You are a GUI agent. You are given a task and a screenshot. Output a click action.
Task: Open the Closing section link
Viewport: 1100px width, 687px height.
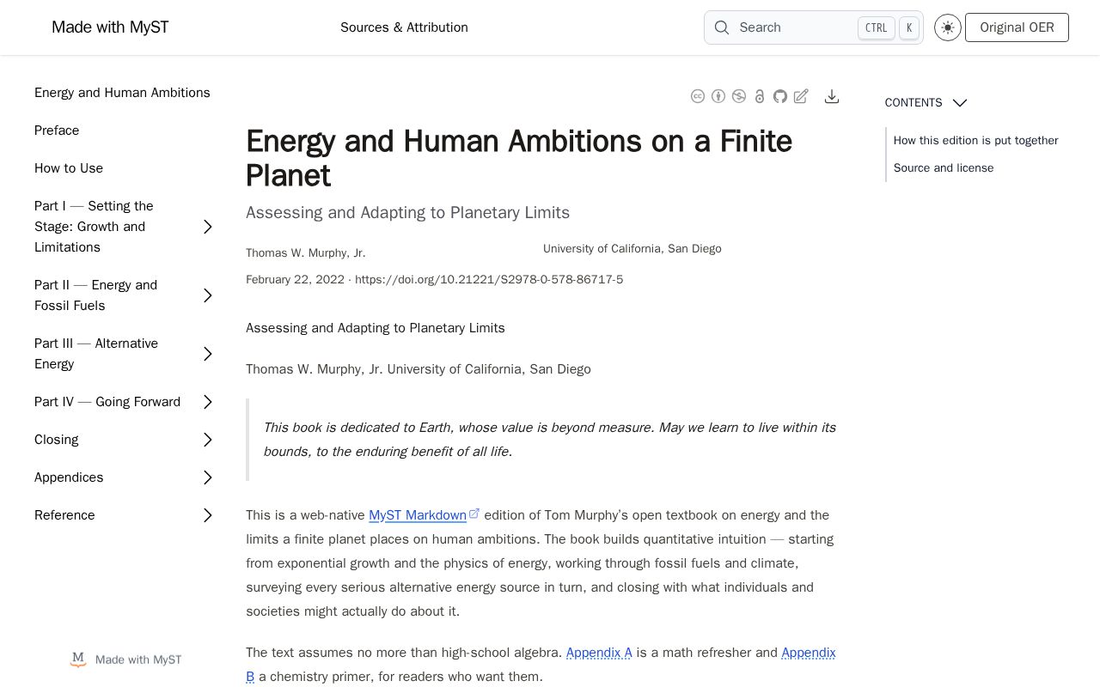pos(57,440)
